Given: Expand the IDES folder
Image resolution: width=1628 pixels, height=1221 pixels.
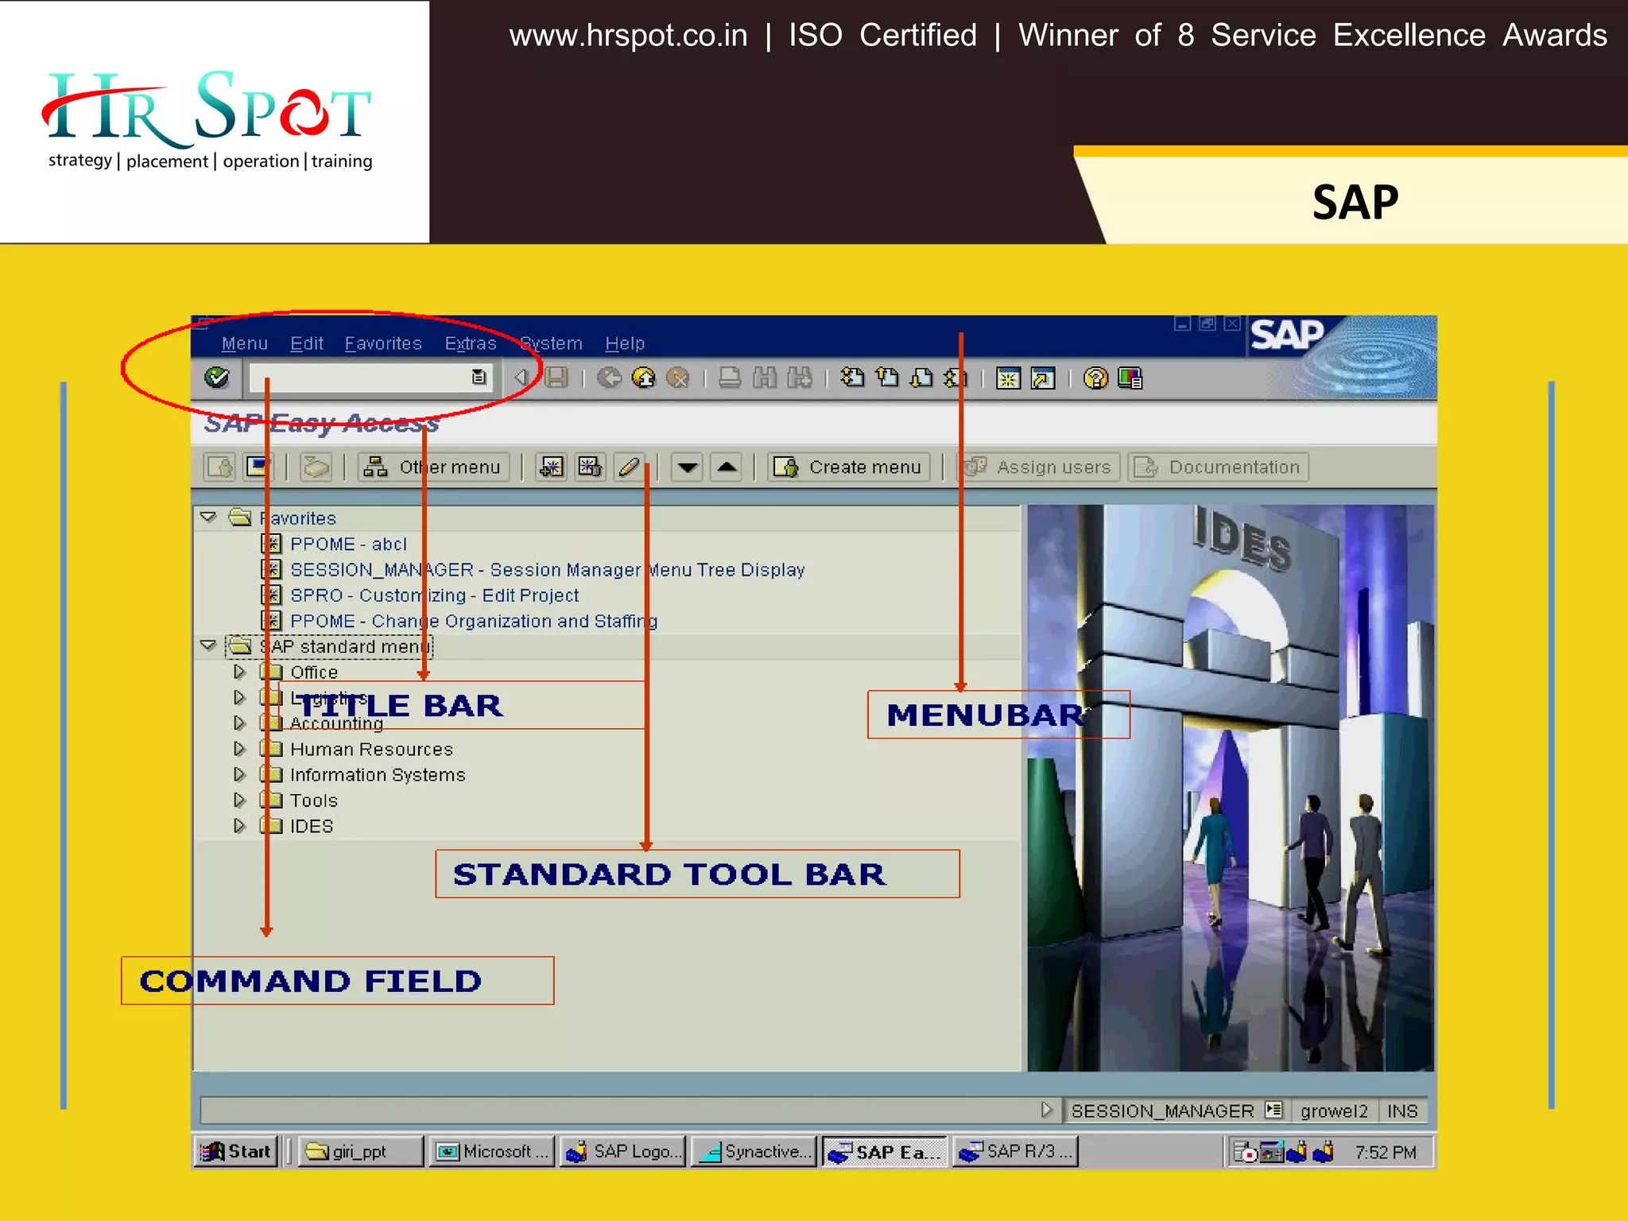Looking at the screenshot, I should 239,826.
